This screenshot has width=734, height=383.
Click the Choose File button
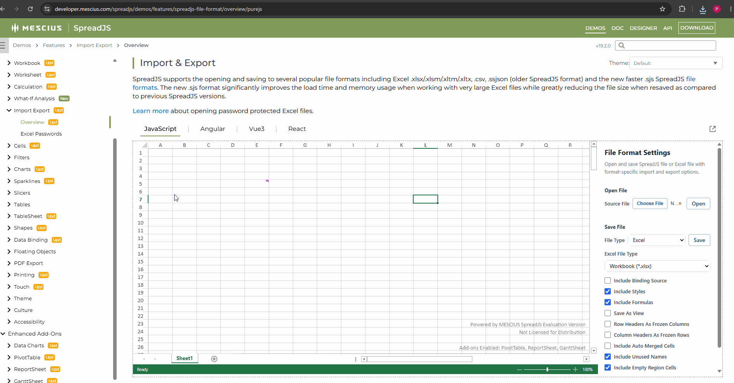[x=650, y=204]
